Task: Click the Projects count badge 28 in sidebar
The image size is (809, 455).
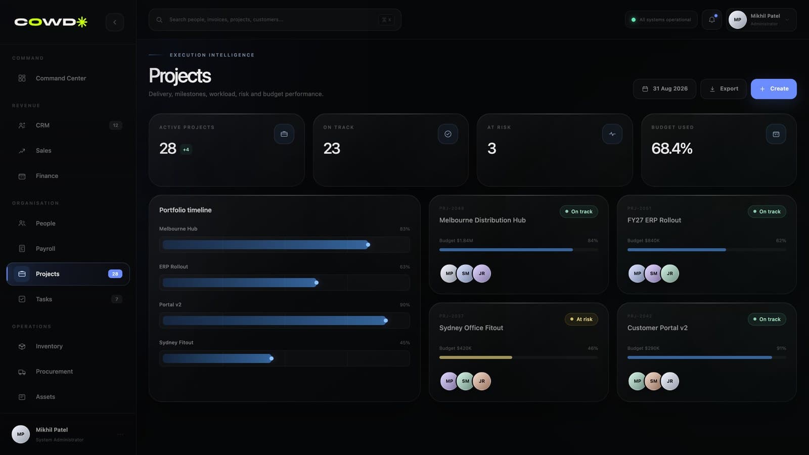Action: (115, 274)
